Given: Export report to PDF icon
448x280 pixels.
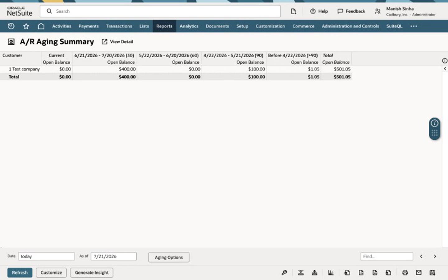Looking at the screenshot, I should pyautogui.click(x=361, y=273).
